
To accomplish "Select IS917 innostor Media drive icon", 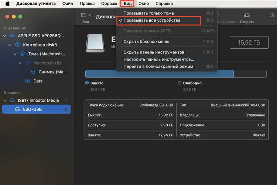I will click(x=12, y=100).
